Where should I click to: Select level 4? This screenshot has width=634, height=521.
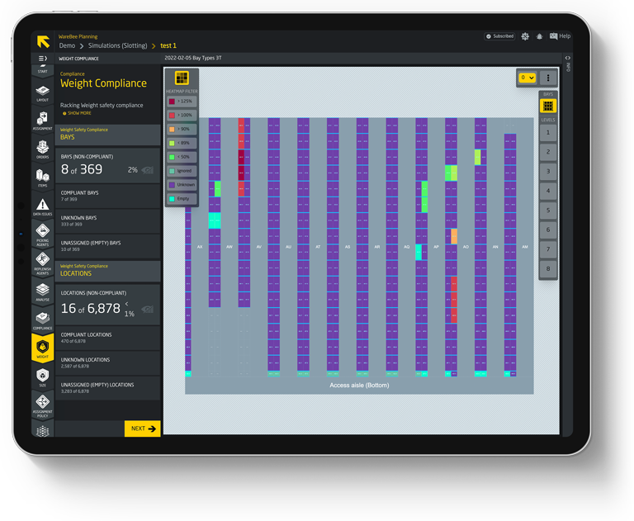[548, 191]
